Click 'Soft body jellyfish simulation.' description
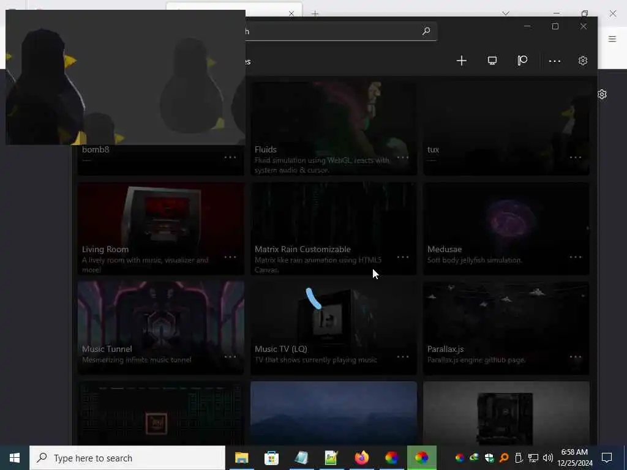This screenshot has height=470, width=627. coord(475,260)
